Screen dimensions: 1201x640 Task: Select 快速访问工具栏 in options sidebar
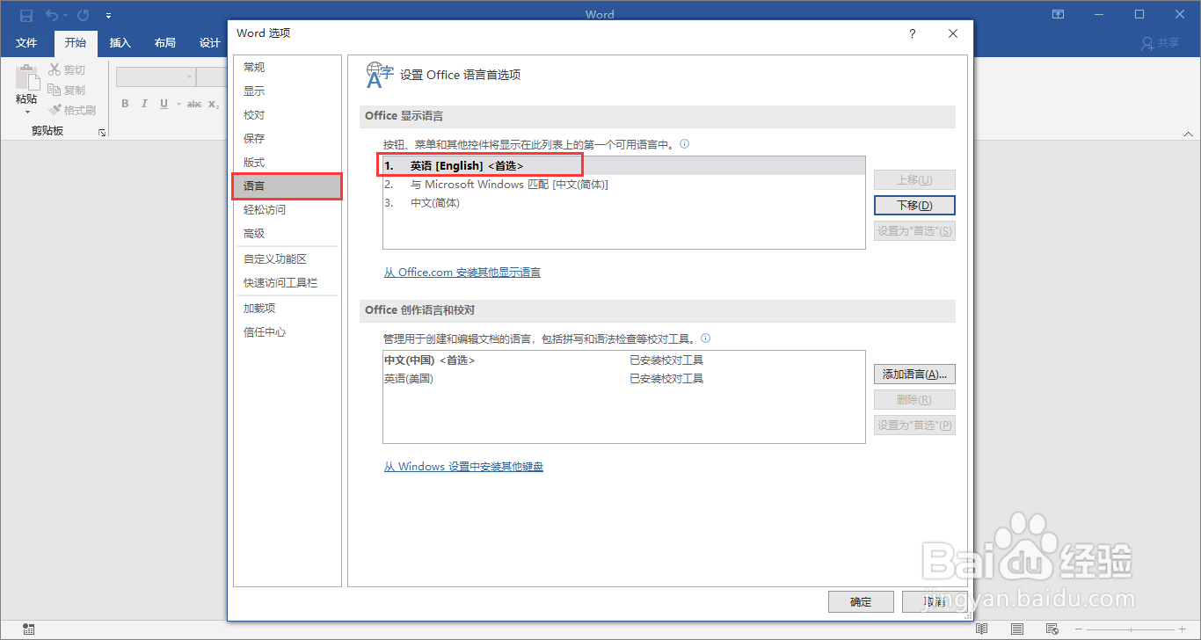[x=287, y=283]
